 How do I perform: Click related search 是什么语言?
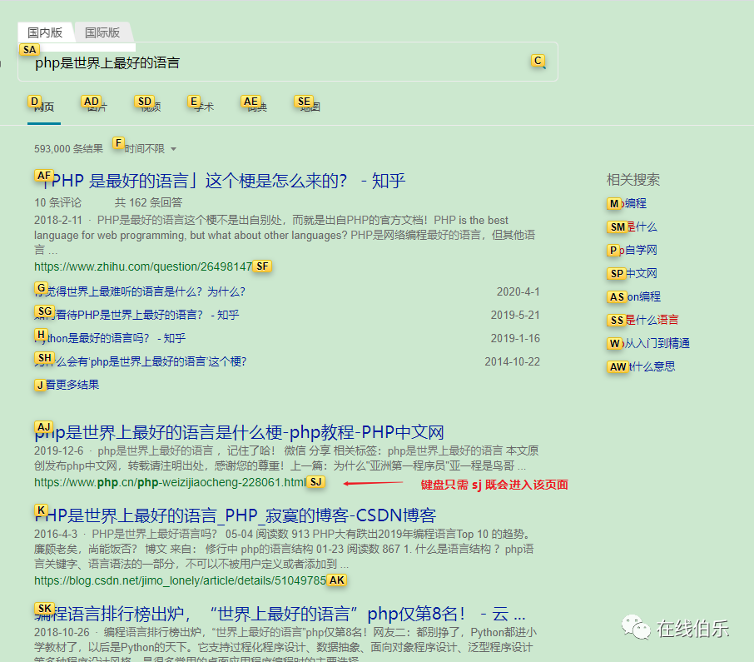click(x=643, y=320)
